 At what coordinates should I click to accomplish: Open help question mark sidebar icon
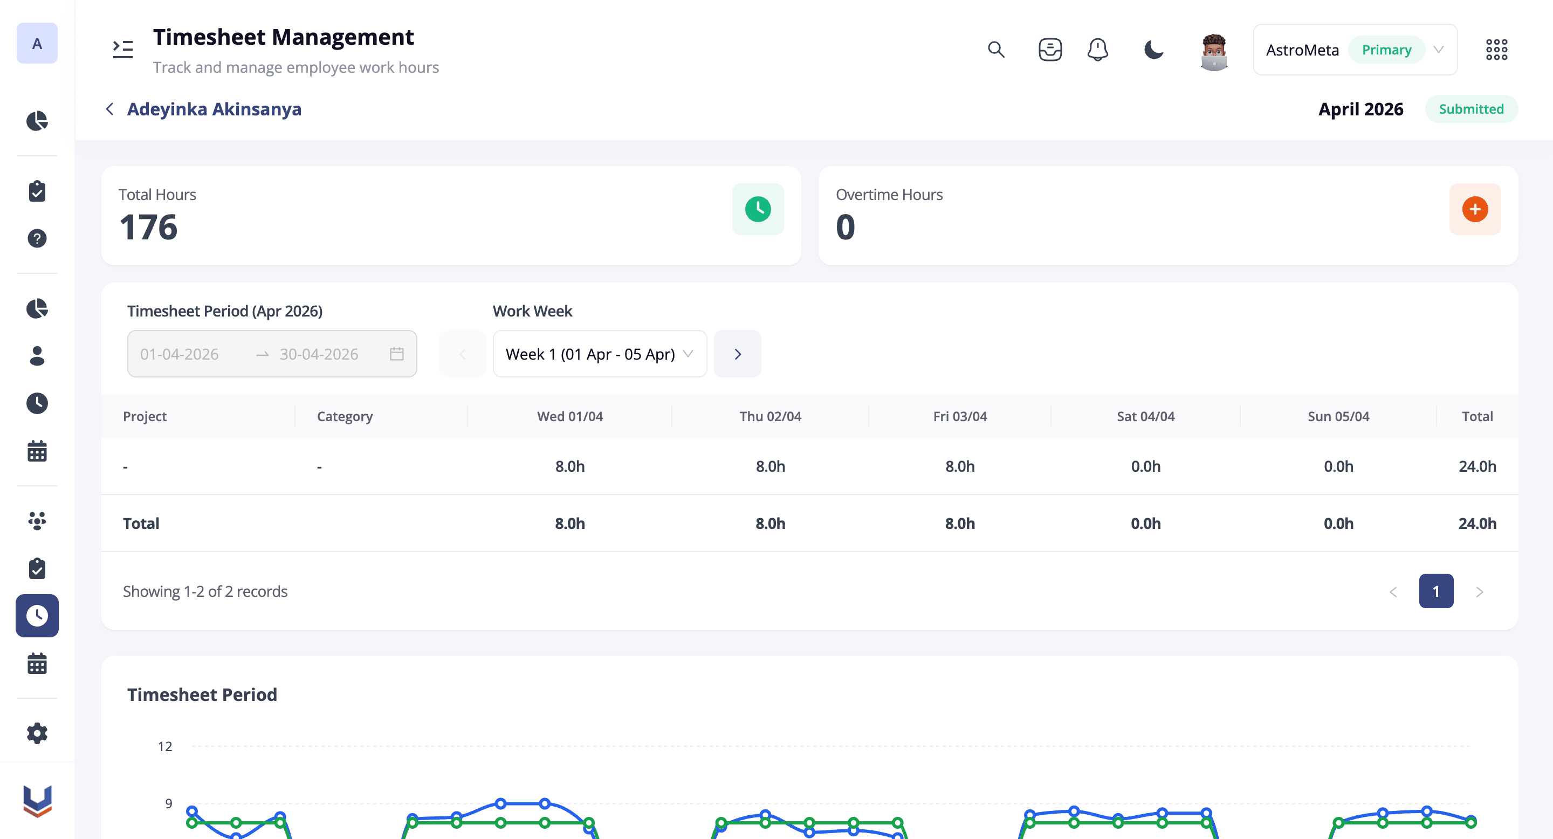point(37,239)
